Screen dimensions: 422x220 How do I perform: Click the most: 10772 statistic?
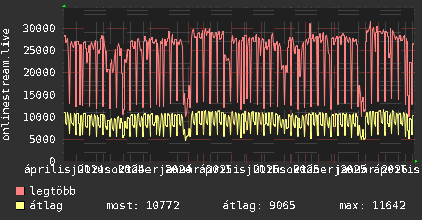[143, 206]
